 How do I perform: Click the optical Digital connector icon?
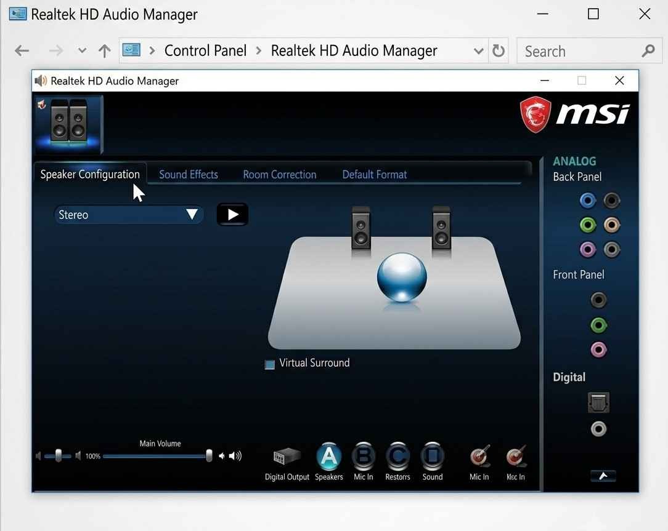pos(598,402)
